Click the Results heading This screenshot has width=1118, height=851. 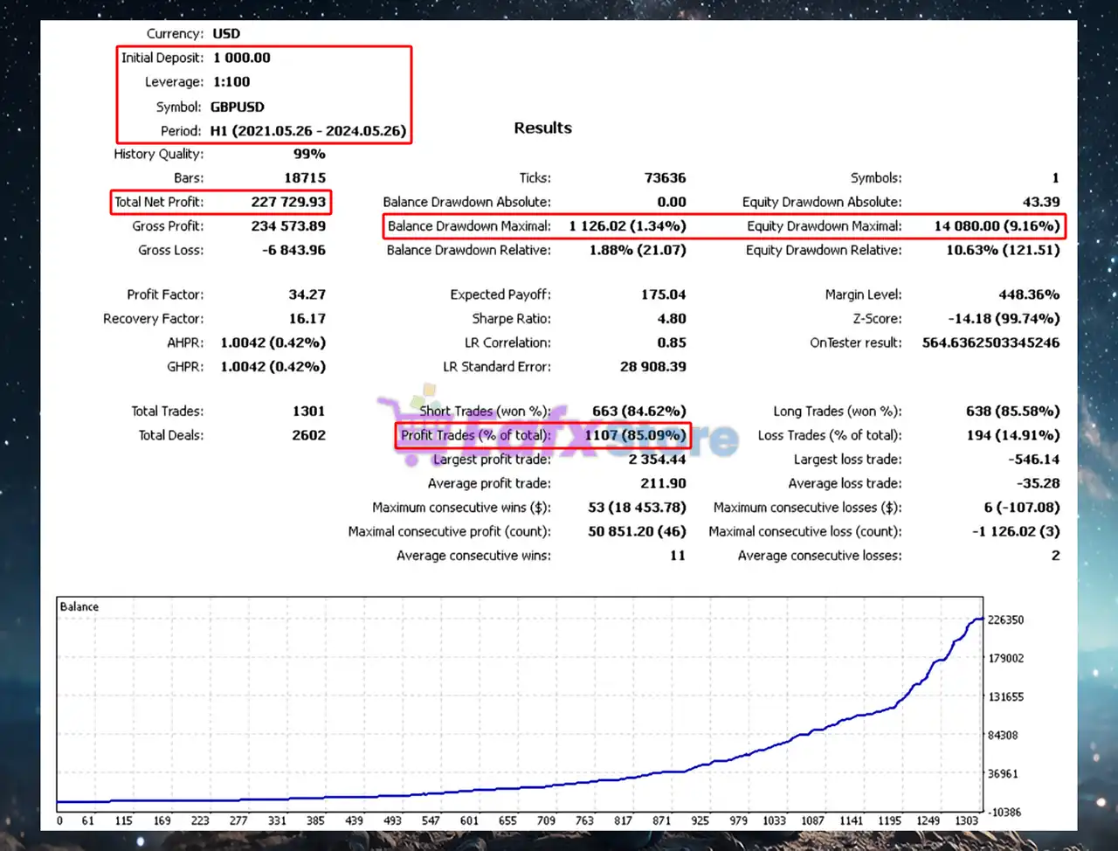click(x=542, y=128)
